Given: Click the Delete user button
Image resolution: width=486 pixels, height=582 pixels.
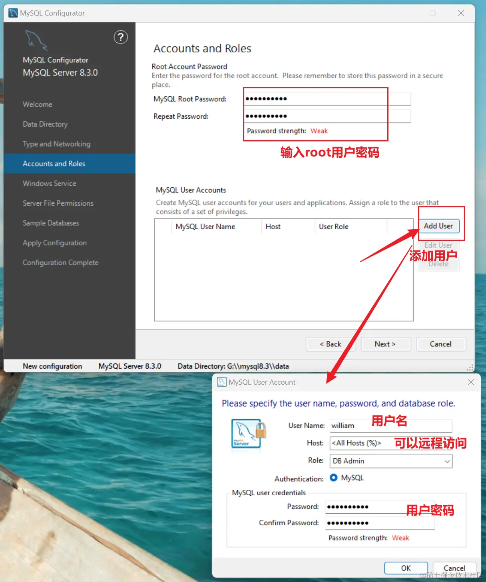Looking at the screenshot, I should tap(439, 264).
